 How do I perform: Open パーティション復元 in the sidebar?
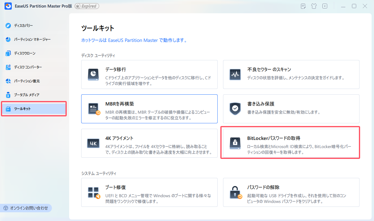(27, 81)
